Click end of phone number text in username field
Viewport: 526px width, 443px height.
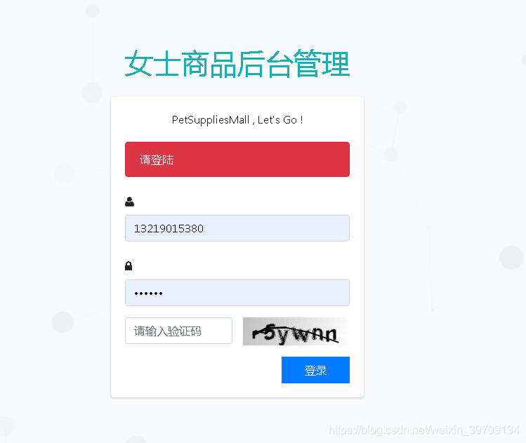click(203, 229)
